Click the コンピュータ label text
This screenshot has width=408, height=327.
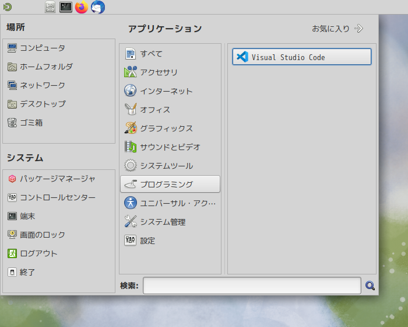pos(43,48)
